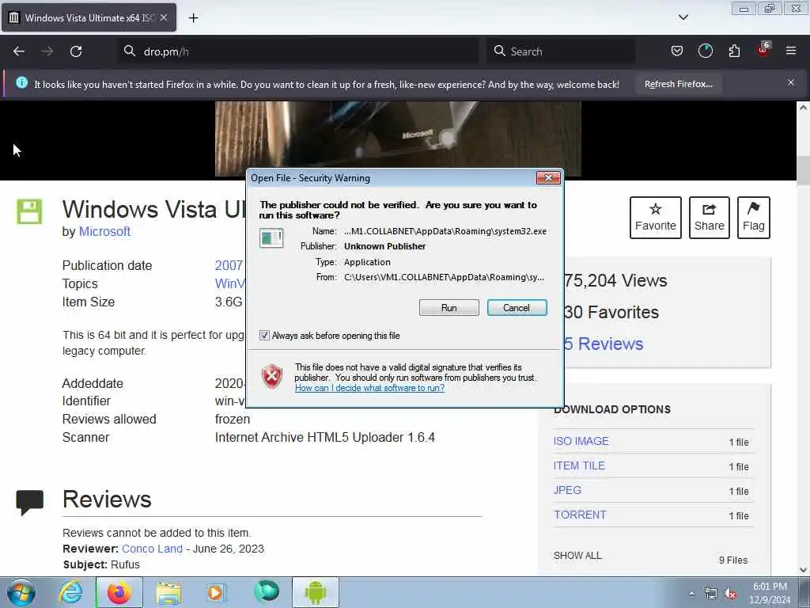Open the Share button

click(709, 218)
